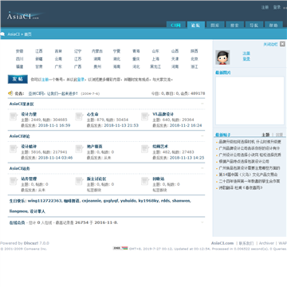
Task: Click forum icon beside 回收站
Action: pyautogui.click(x=145, y=181)
